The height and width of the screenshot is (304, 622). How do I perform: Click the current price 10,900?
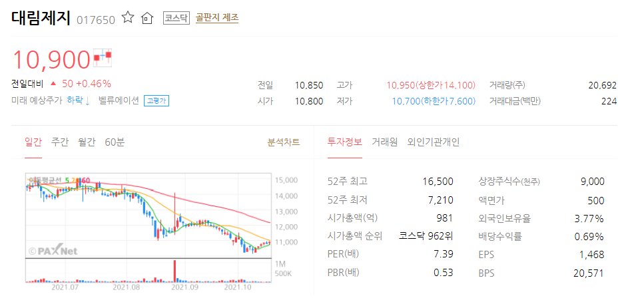pos(51,59)
